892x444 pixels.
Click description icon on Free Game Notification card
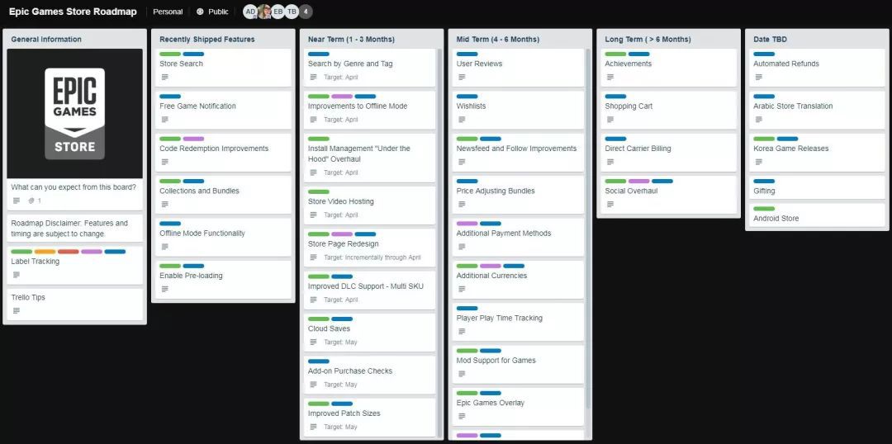(x=164, y=120)
